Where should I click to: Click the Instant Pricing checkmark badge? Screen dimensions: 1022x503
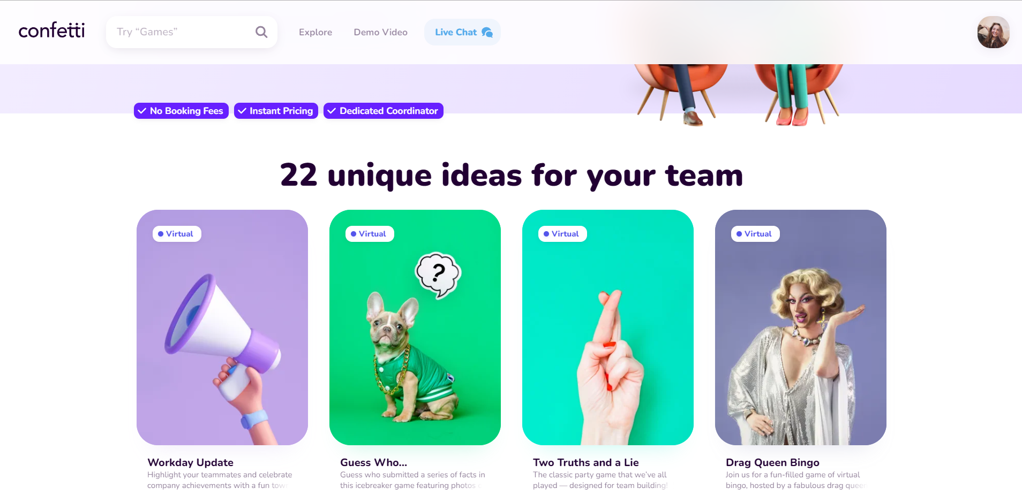tap(276, 111)
